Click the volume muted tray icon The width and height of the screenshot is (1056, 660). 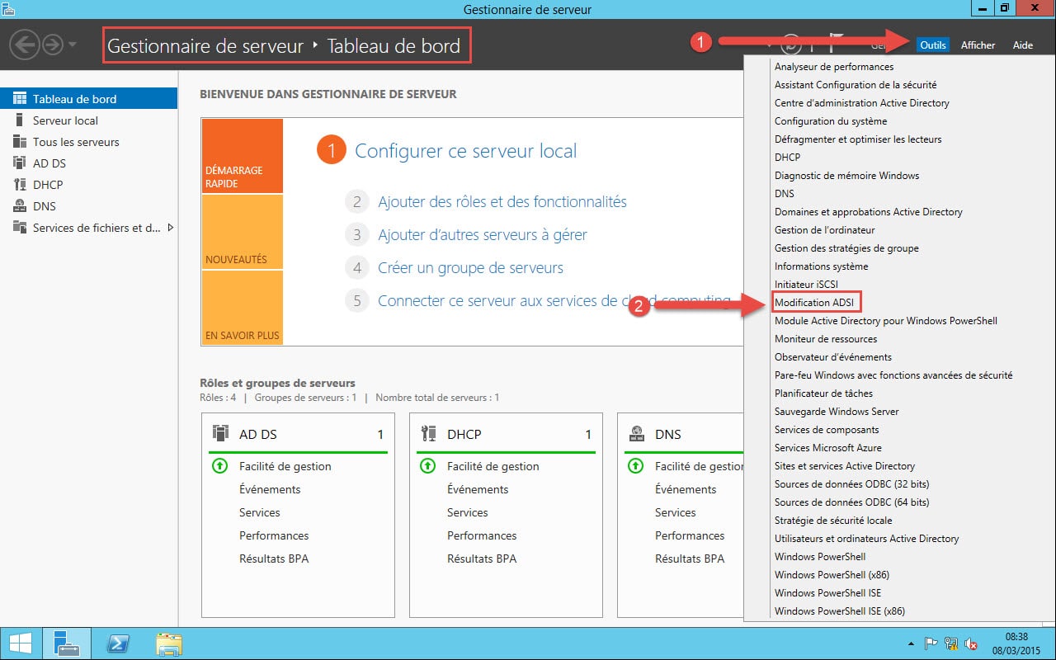[971, 643]
